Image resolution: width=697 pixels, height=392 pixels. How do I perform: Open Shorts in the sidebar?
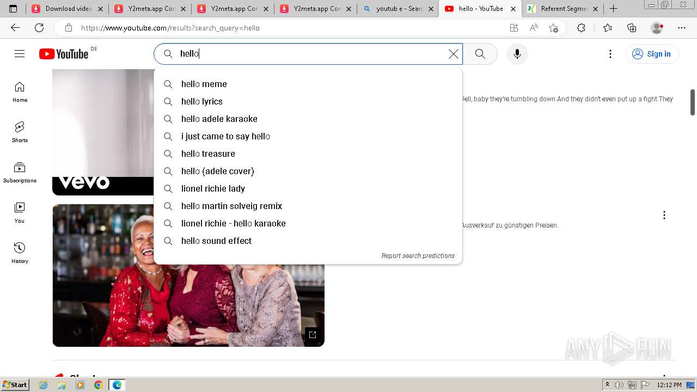(x=20, y=132)
